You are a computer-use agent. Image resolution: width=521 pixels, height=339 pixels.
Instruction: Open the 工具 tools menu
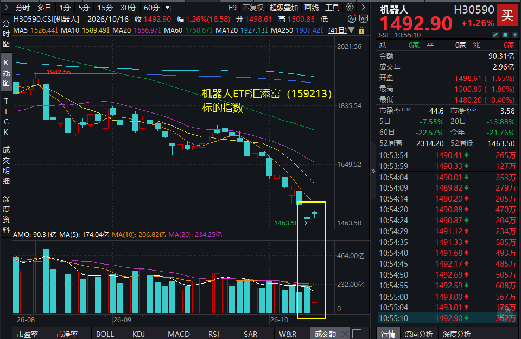click(x=332, y=8)
